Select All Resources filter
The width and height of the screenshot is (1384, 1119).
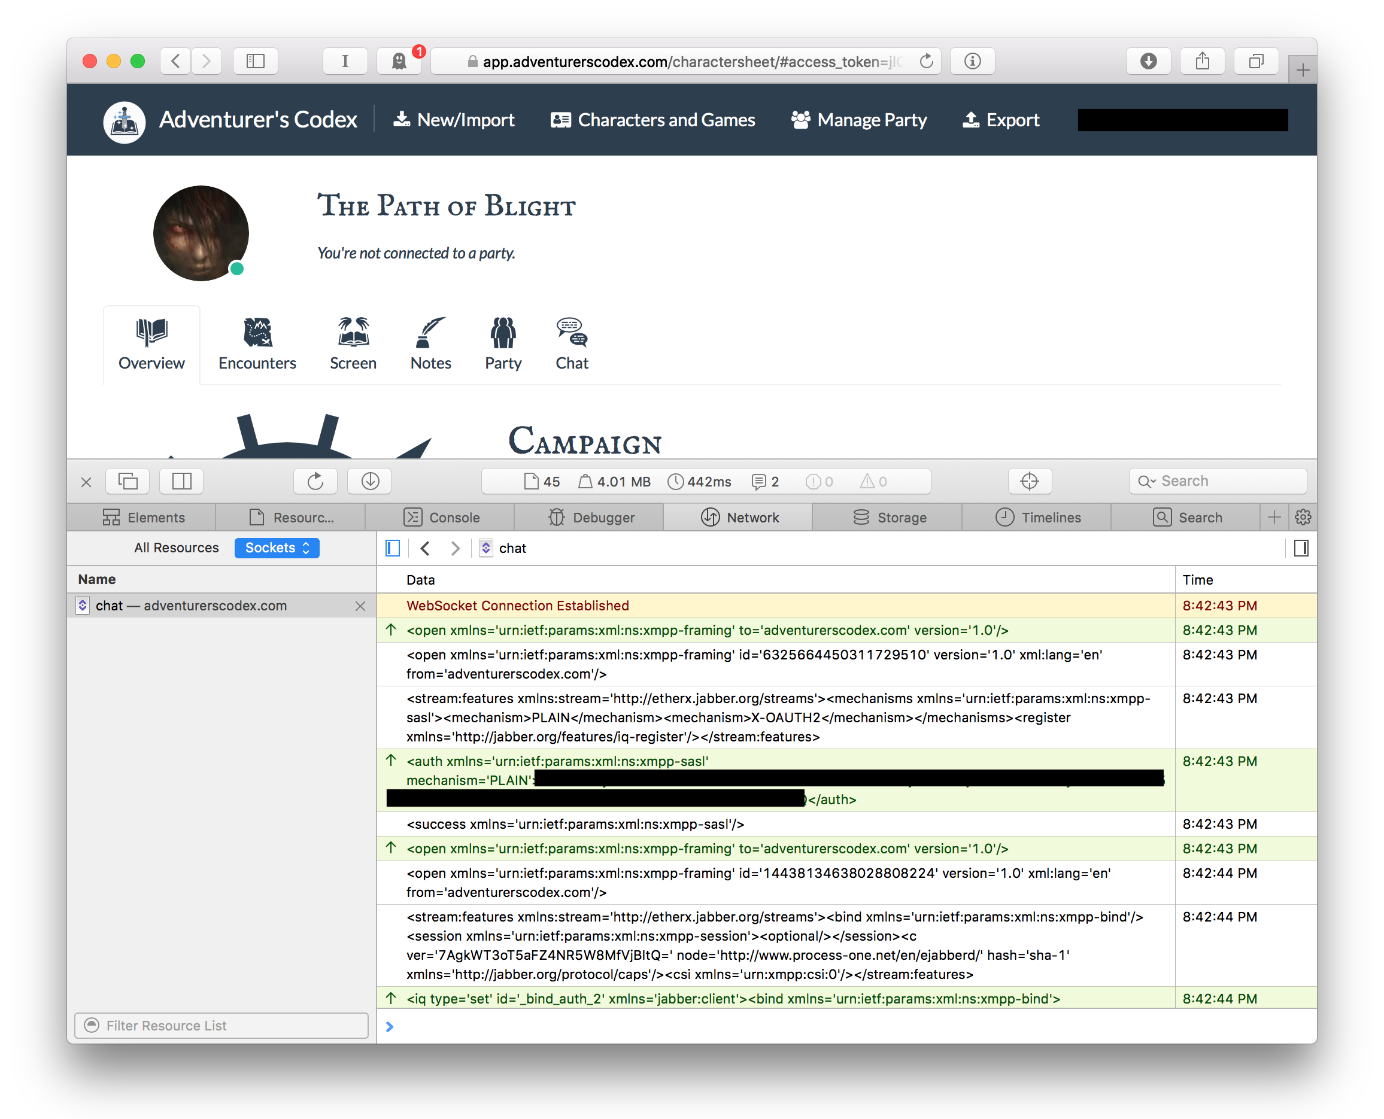176,548
